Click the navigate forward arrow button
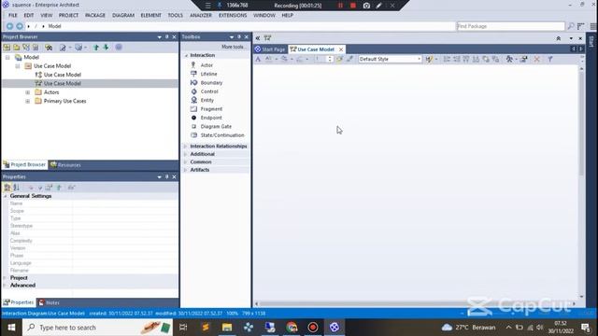 20,26
